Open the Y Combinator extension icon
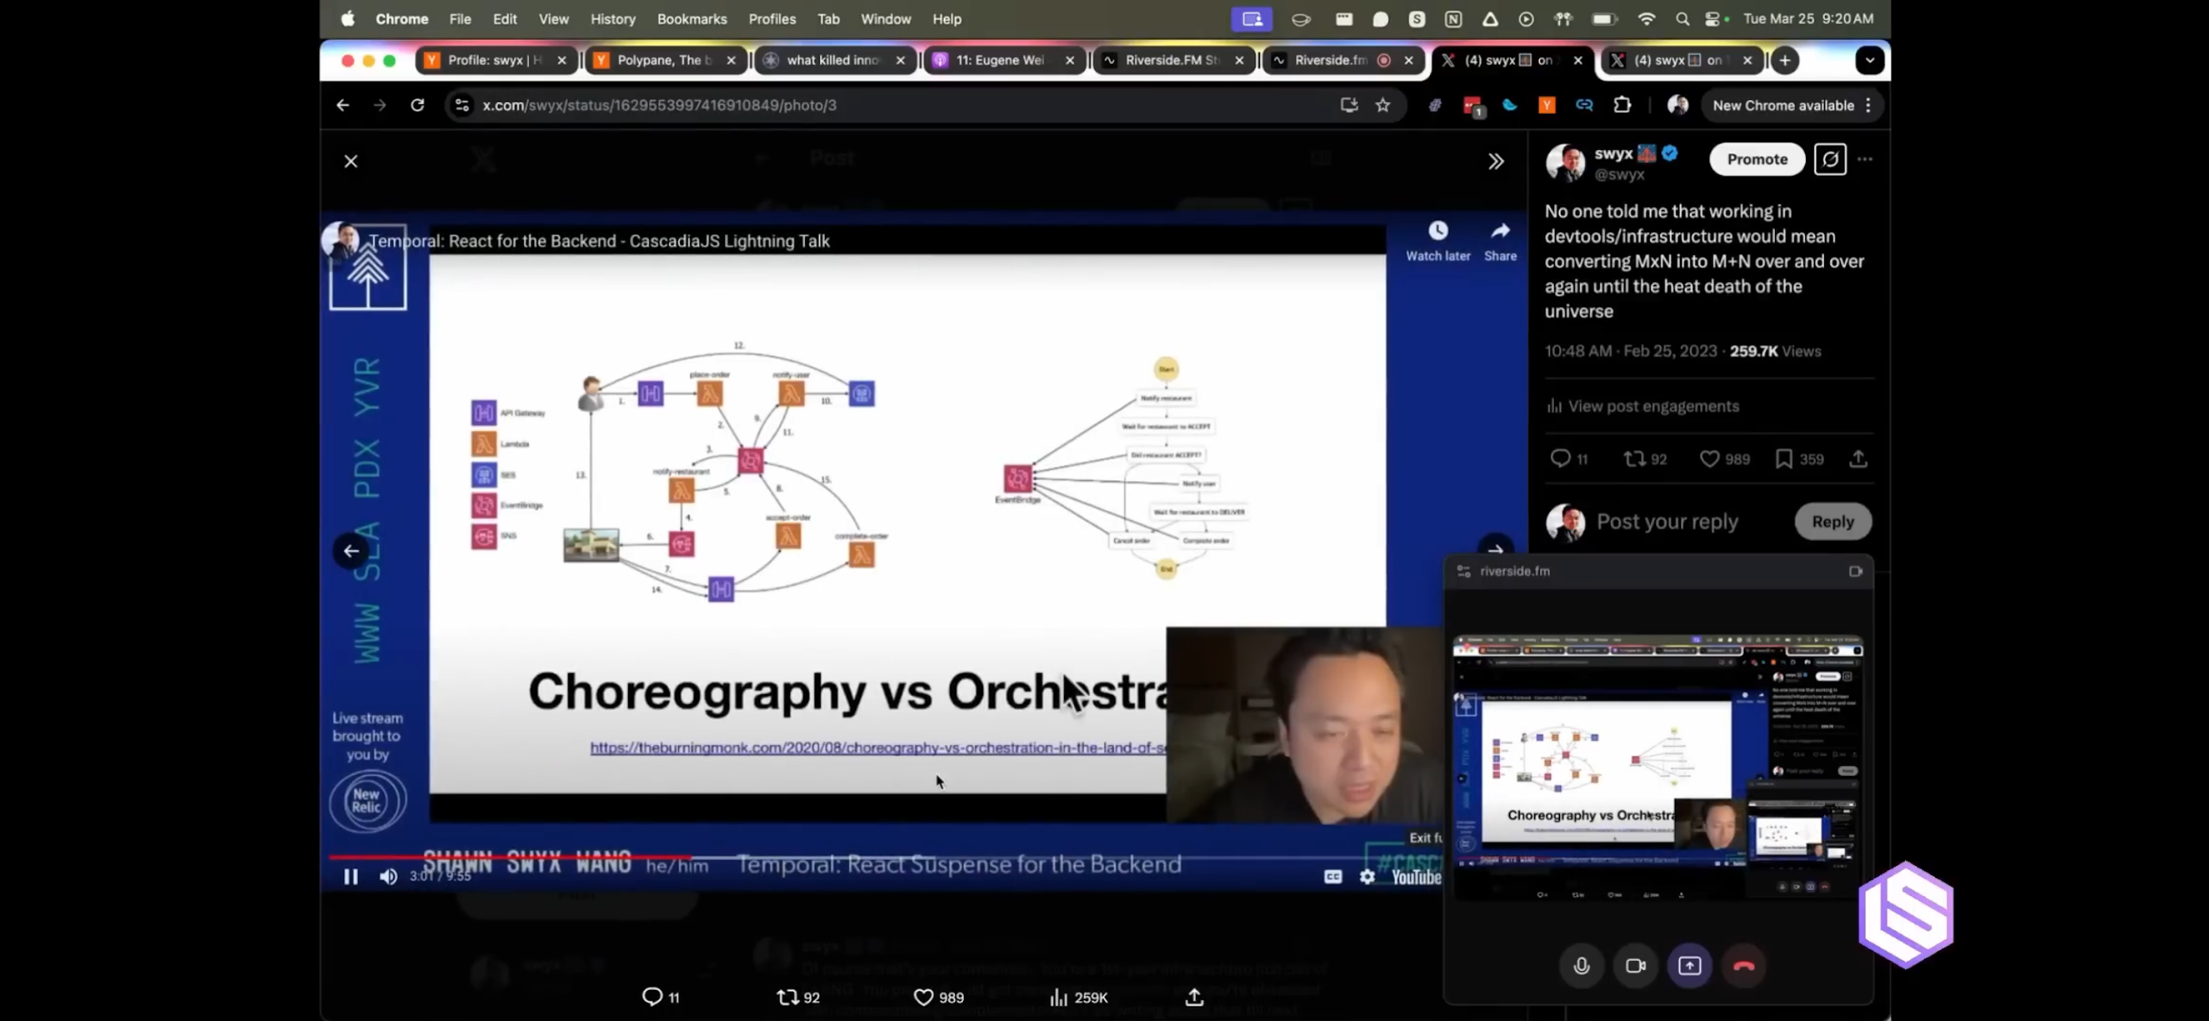Viewport: 2209px width, 1021px height. click(1546, 104)
